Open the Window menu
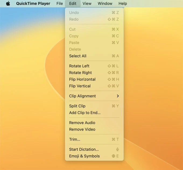 [105, 3]
